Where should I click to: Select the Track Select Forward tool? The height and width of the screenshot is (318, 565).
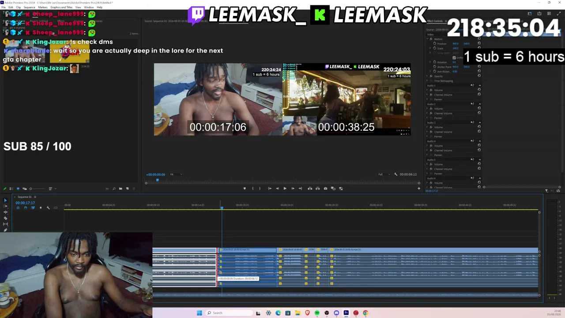coord(6,206)
